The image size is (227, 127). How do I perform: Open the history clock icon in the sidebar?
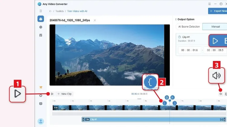[x=41, y=27]
